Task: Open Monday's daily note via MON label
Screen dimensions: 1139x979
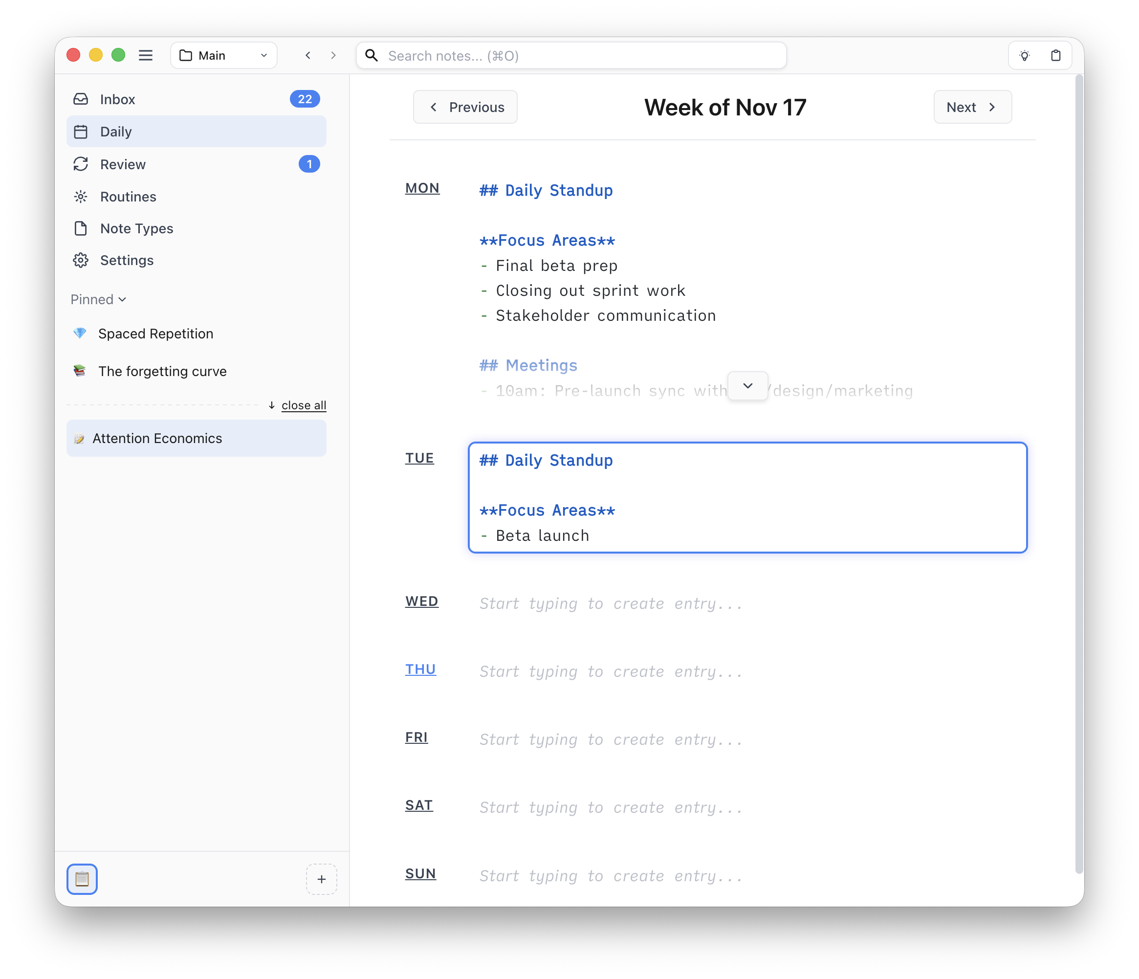Action: coord(422,188)
